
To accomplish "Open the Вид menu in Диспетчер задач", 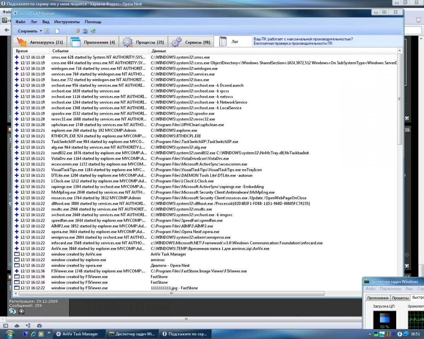I will click(409, 289).
